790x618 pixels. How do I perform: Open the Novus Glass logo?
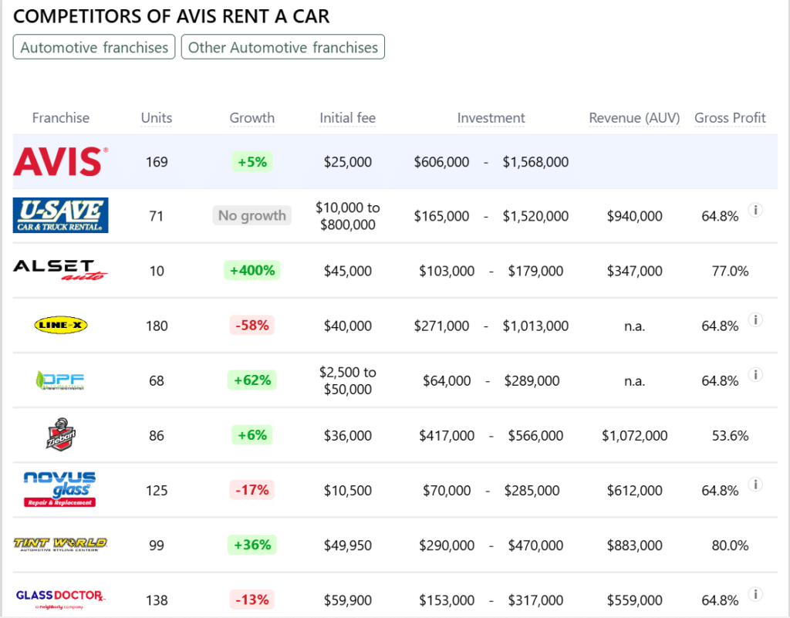(60, 489)
